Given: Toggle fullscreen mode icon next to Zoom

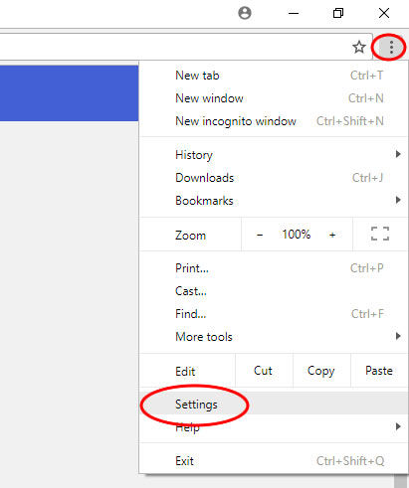Looking at the screenshot, I should click(380, 234).
